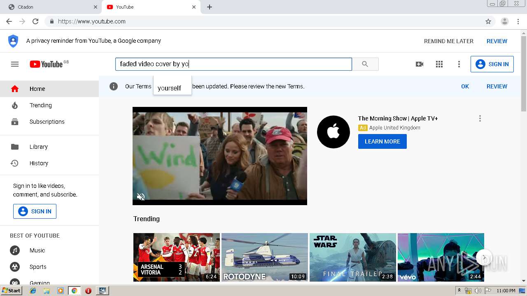Image resolution: width=527 pixels, height=296 pixels.
Task: Open the YouTube apps grid icon
Action: pos(439,64)
